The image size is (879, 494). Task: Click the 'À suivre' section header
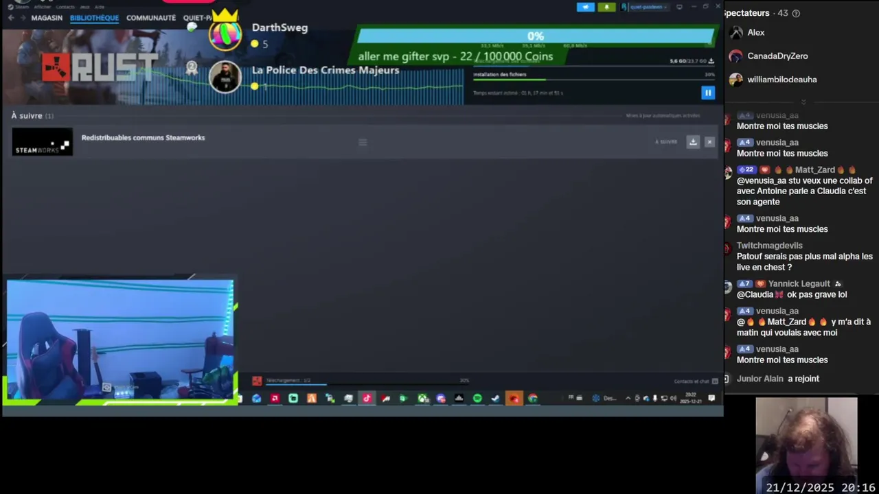pos(32,116)
